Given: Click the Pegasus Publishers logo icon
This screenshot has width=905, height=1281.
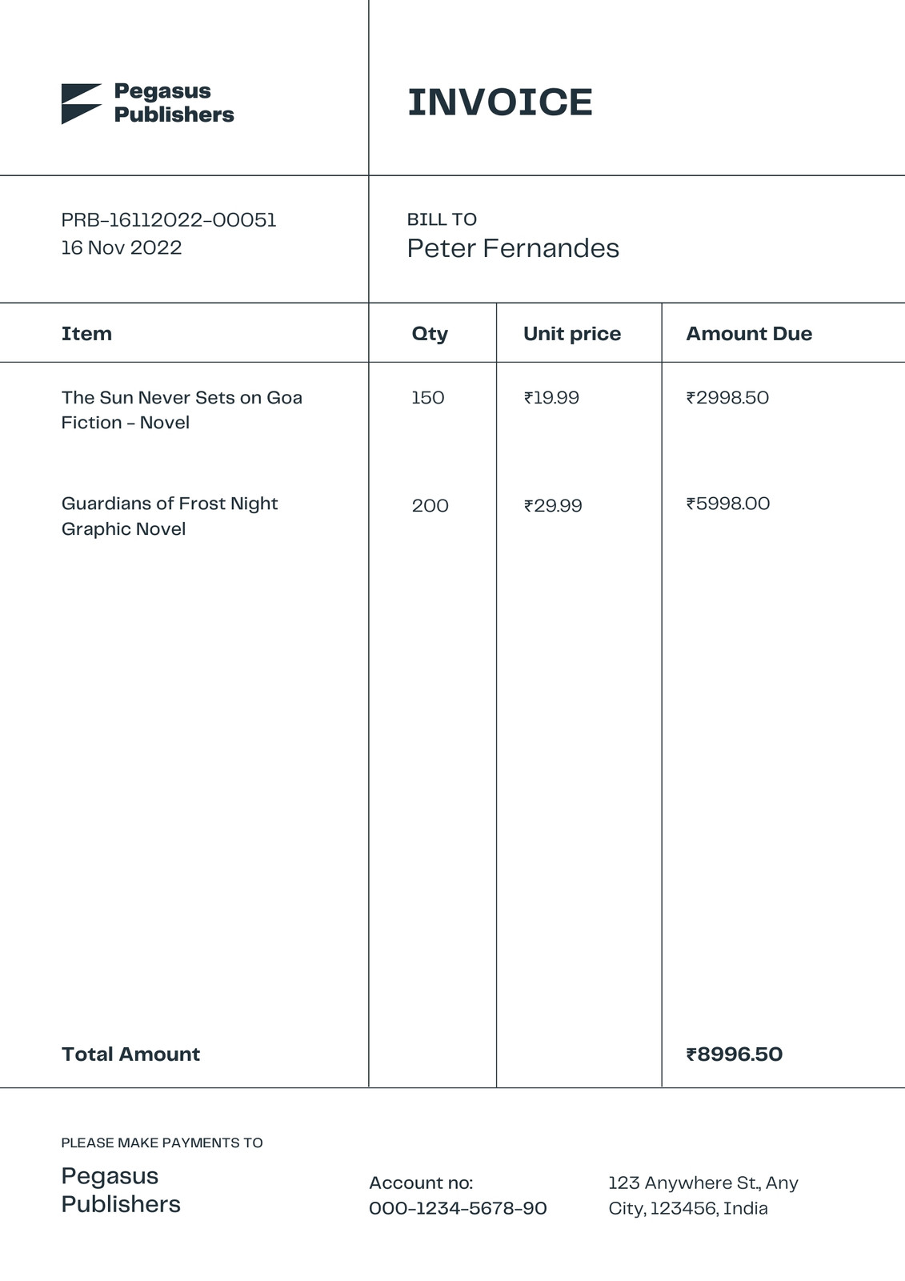Looking at the screenshot, I should pos(82,103).
